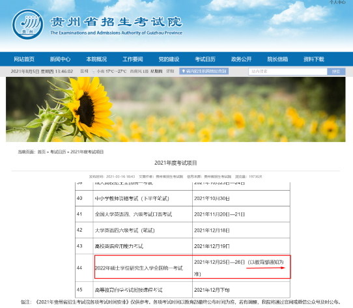Click 2022年硕士学位研究生入学全国统一考试 cell
The width and height of the screenshot is (353, 308).
click(x=143, y=268)
